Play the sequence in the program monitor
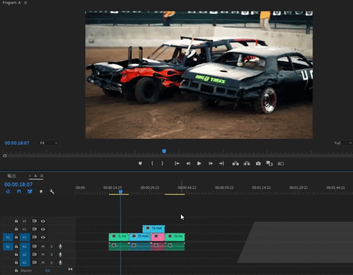The width and height of the screenshot is (353, 275). (199, 163)
